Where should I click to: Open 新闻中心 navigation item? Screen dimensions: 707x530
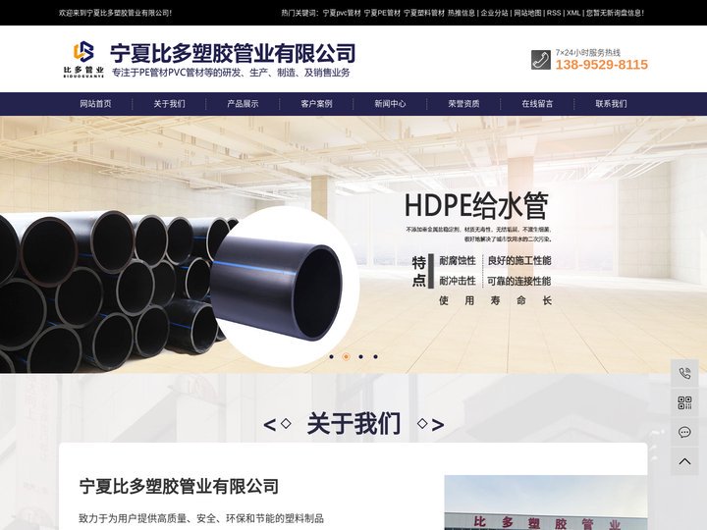click(x=390, y=104)
